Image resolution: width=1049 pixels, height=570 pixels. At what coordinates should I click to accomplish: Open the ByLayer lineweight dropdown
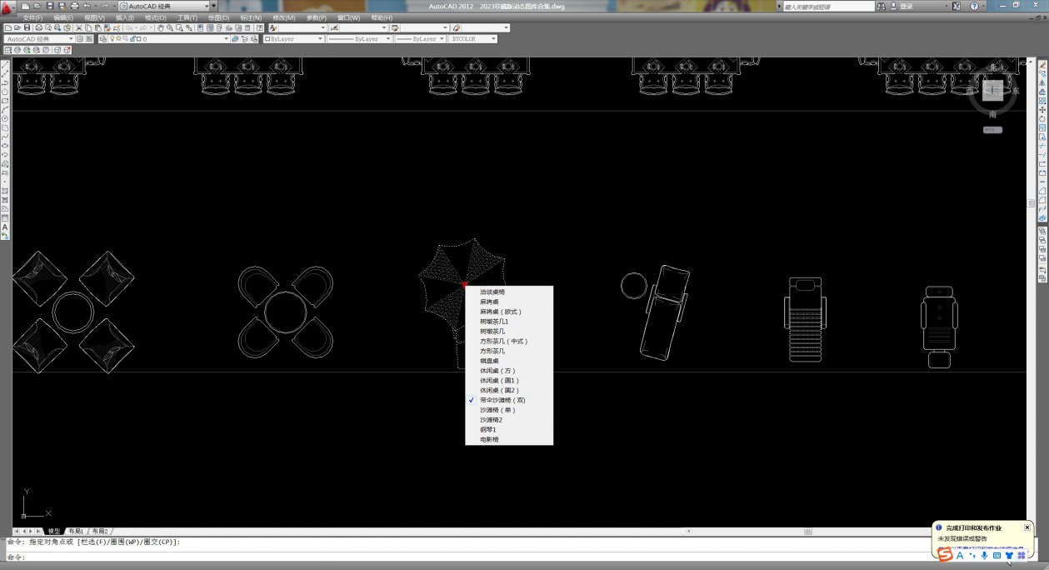[x=442, y=38]
